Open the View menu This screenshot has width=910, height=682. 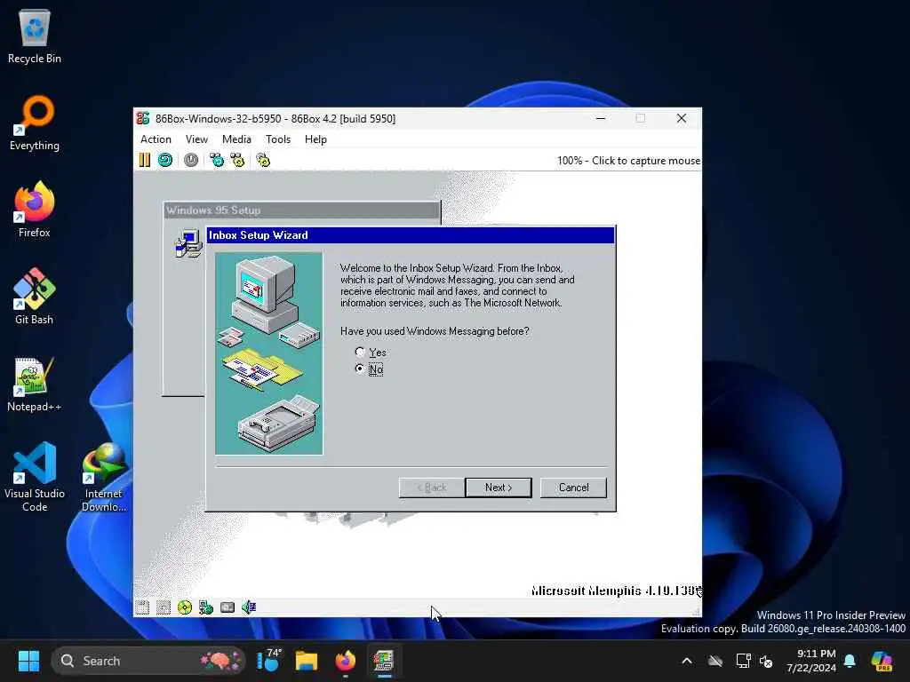[196, 139]
